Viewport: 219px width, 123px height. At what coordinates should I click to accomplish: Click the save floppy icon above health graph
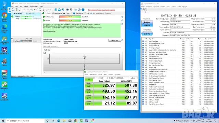(44, 53)
